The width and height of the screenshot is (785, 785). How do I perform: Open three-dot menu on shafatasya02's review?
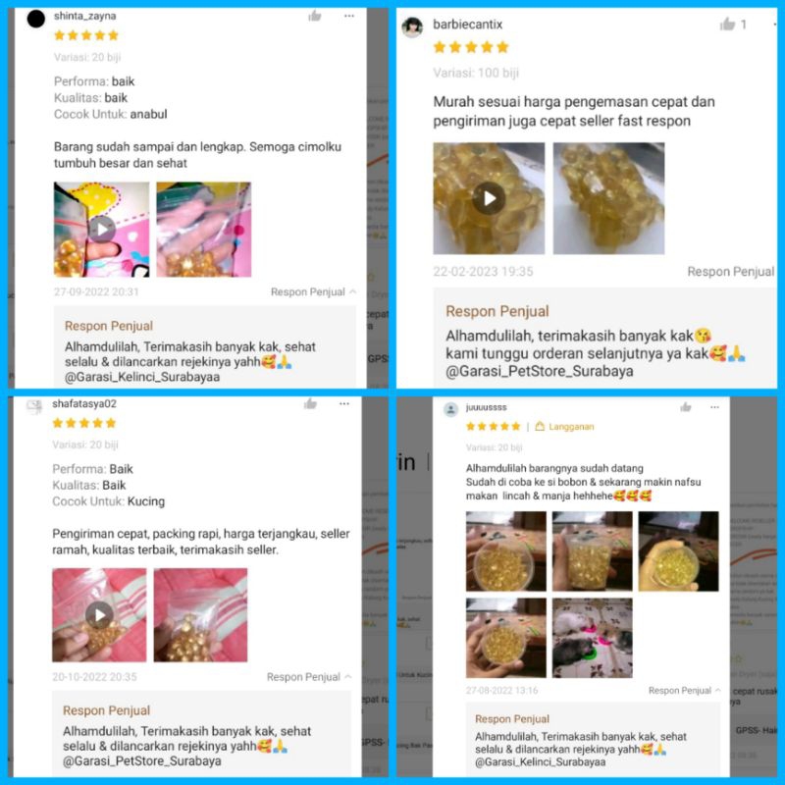pyautogui.click(x=344, y=403)
